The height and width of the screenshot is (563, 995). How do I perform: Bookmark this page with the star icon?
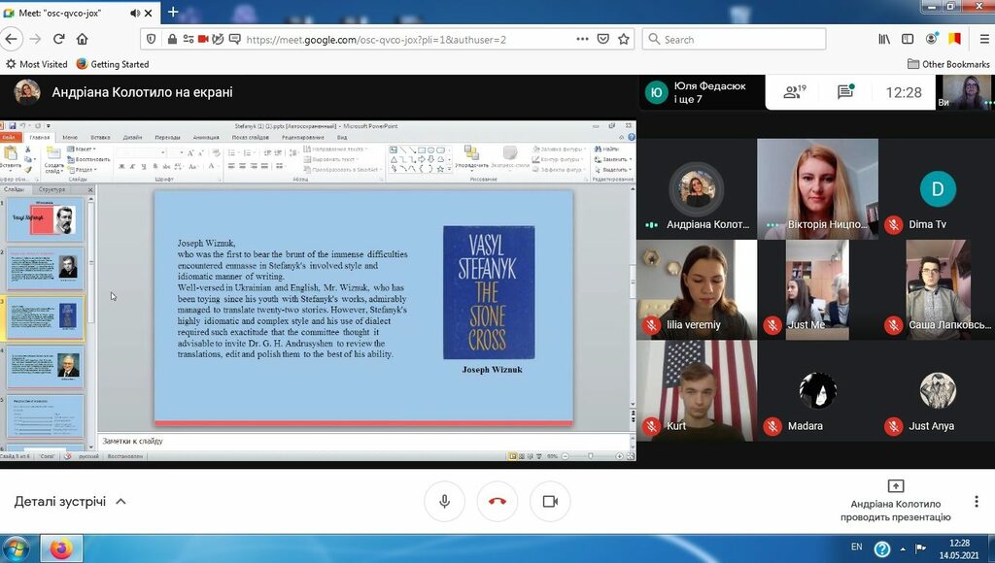(x=624, y=40)
